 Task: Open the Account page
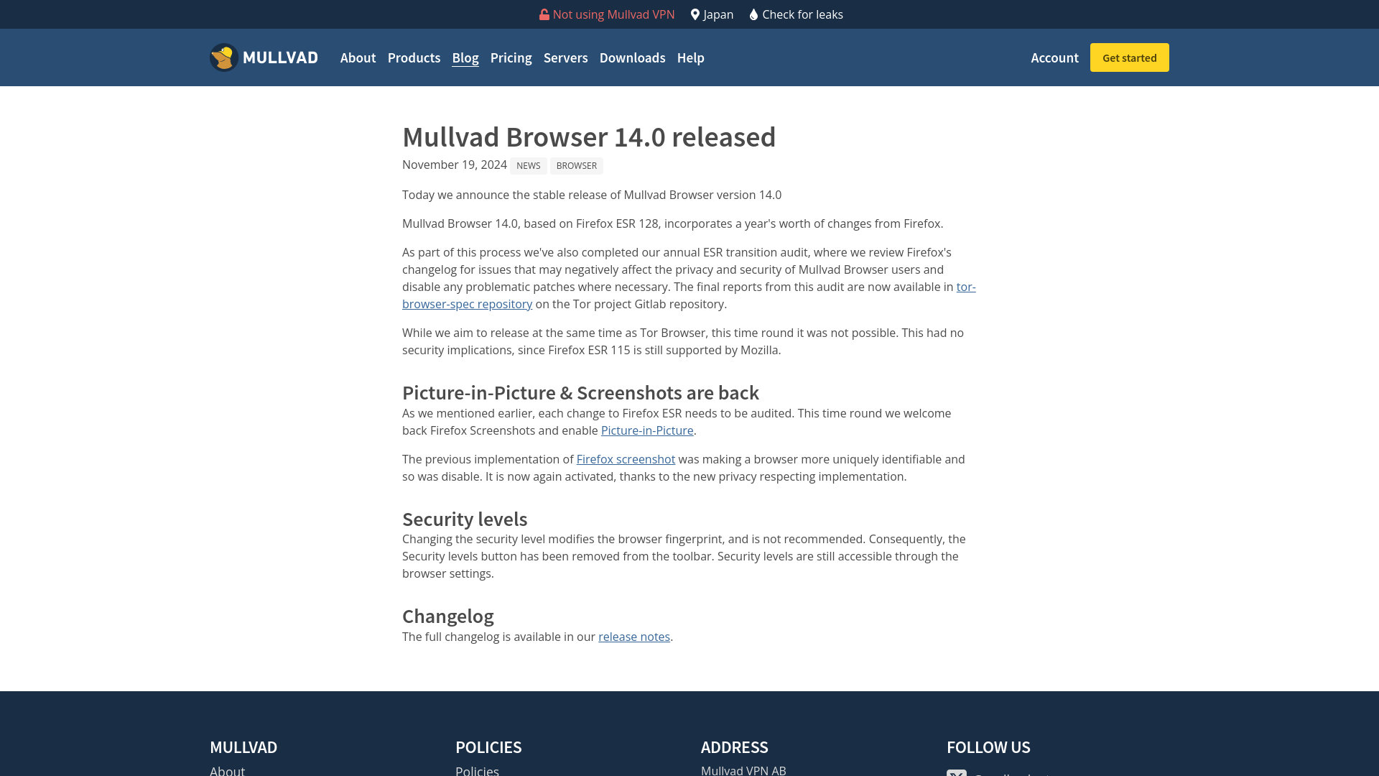point(1055,57)
